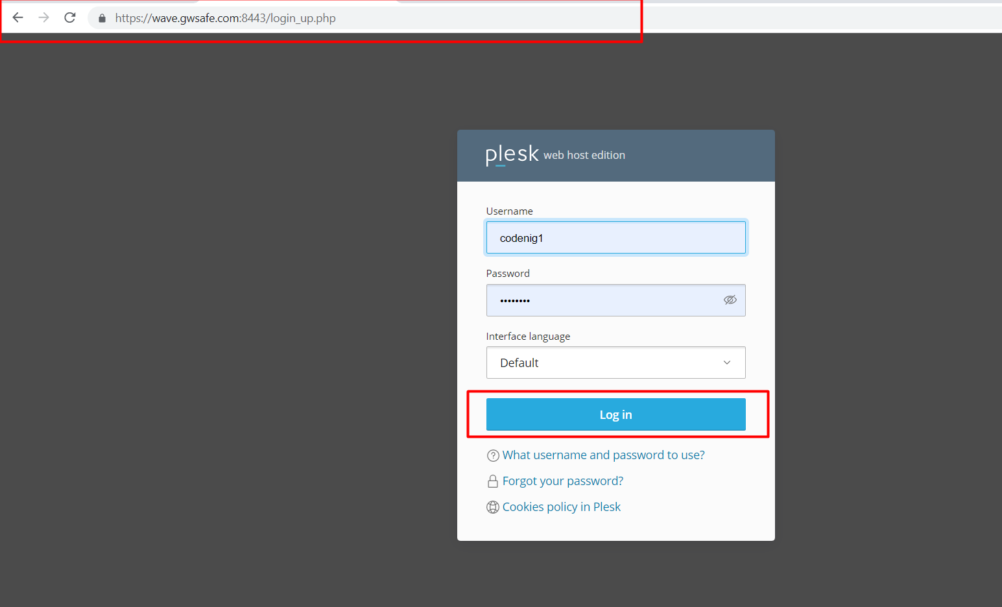This screenshot has width=1002, height=607.
Task: Open 'What username and password to use?' link
Action: [x=604, y=455]
